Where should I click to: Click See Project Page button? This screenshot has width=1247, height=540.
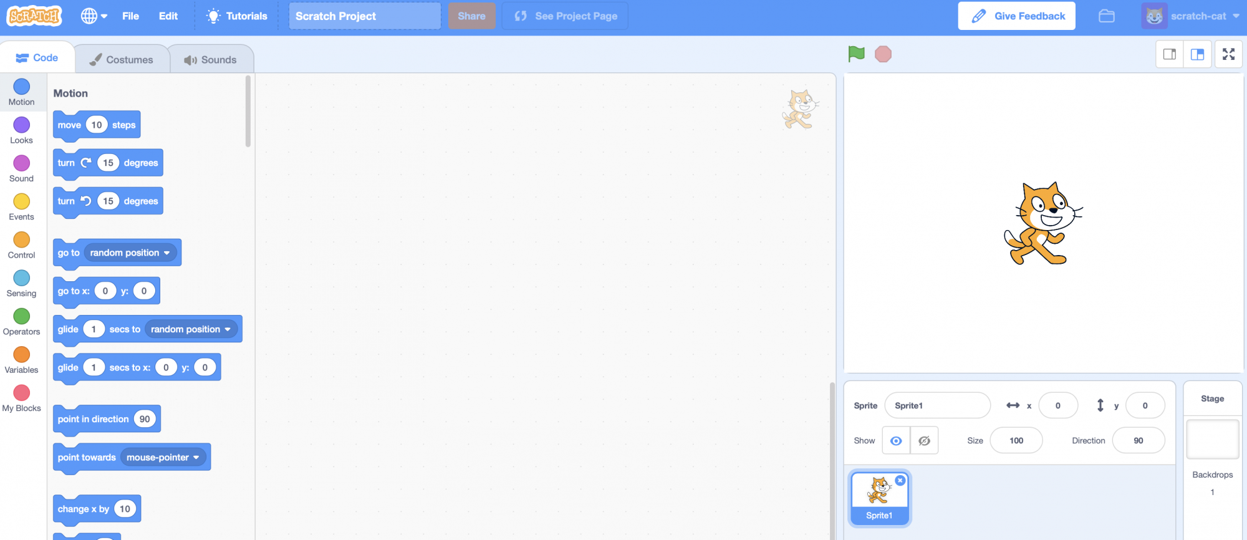565,16
